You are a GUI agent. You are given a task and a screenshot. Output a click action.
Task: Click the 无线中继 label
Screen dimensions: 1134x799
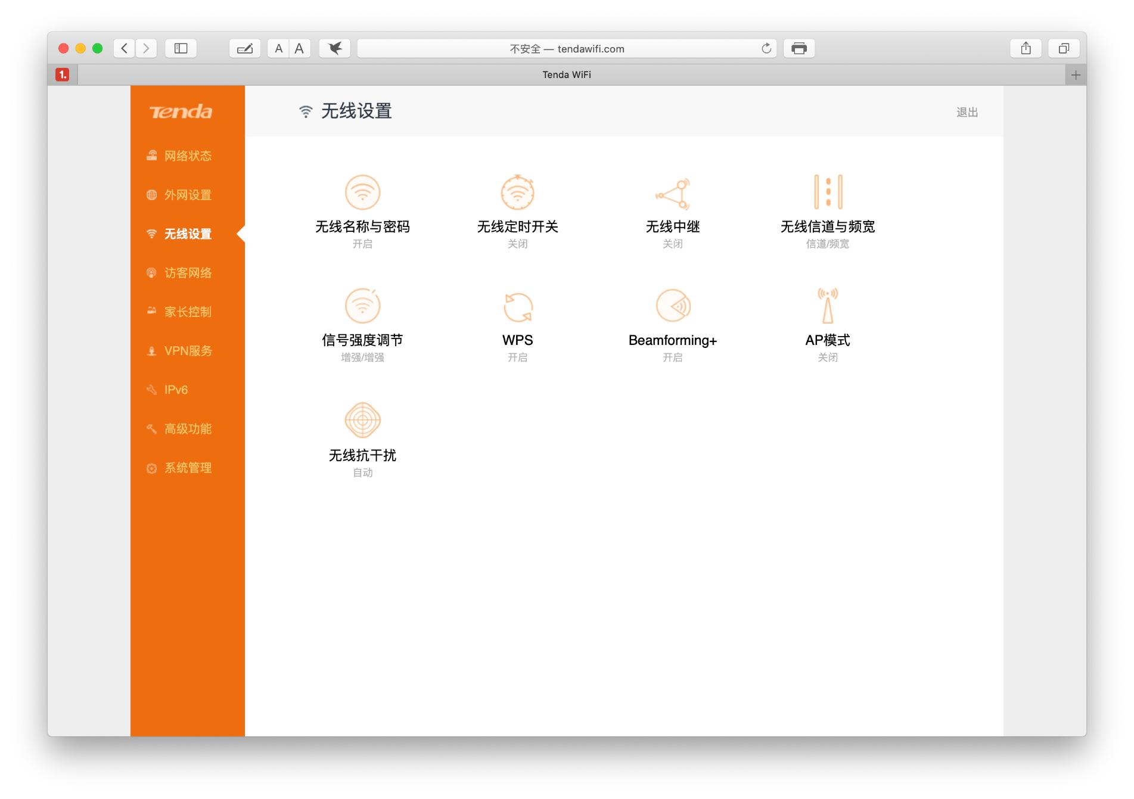(x=673, y=226)
